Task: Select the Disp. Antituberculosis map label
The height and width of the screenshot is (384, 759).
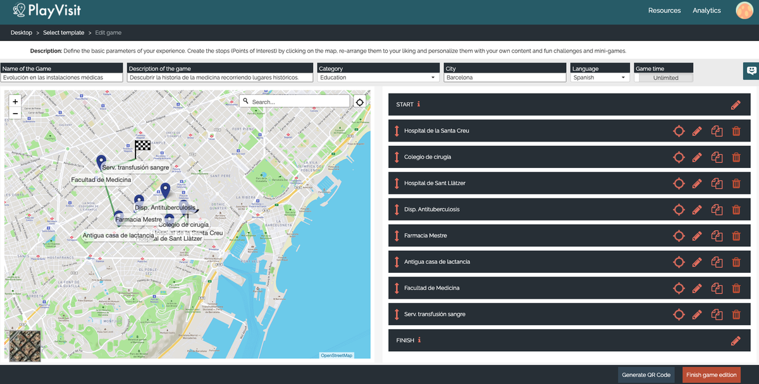Action: (x=165, y=207)
